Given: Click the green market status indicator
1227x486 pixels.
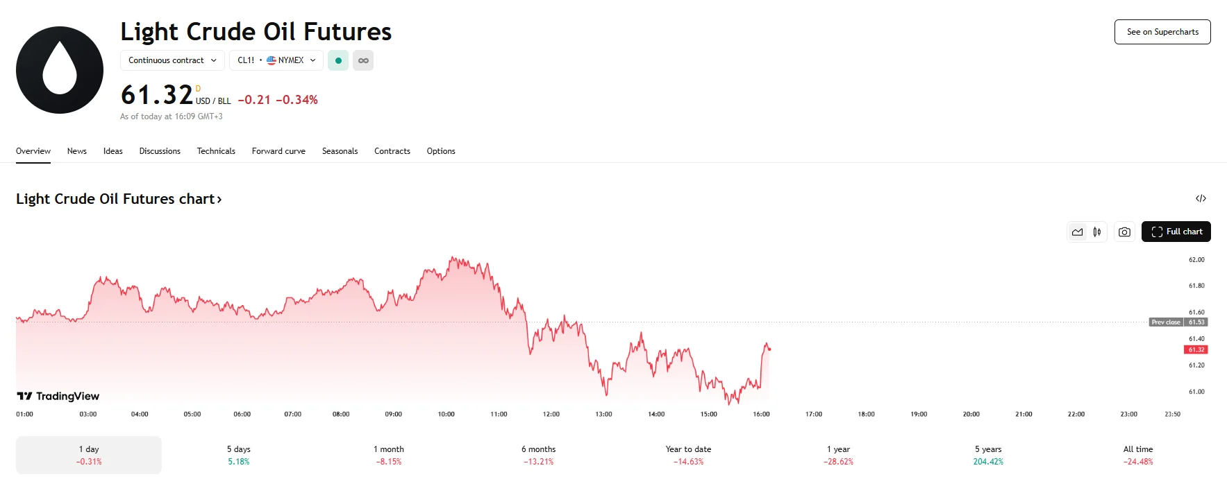Looking at the screenshot, I should click(x=338, y=60).
